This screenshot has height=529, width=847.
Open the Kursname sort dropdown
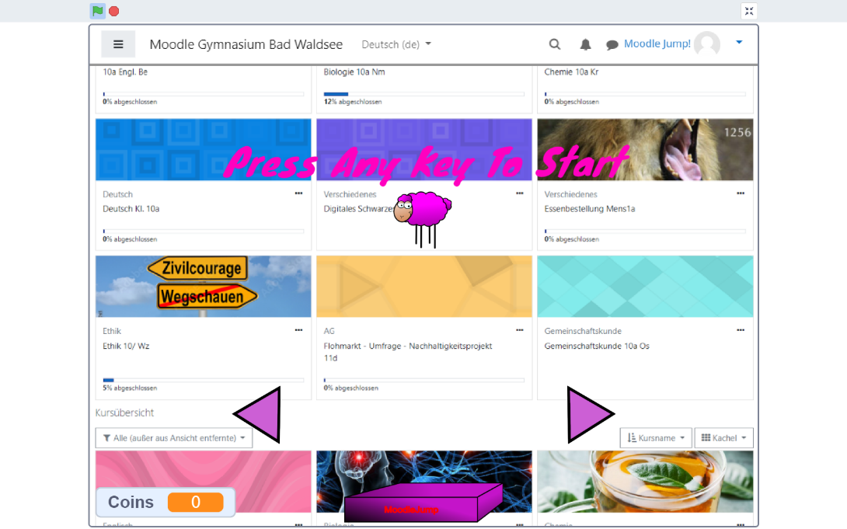[x=656, y=438]
